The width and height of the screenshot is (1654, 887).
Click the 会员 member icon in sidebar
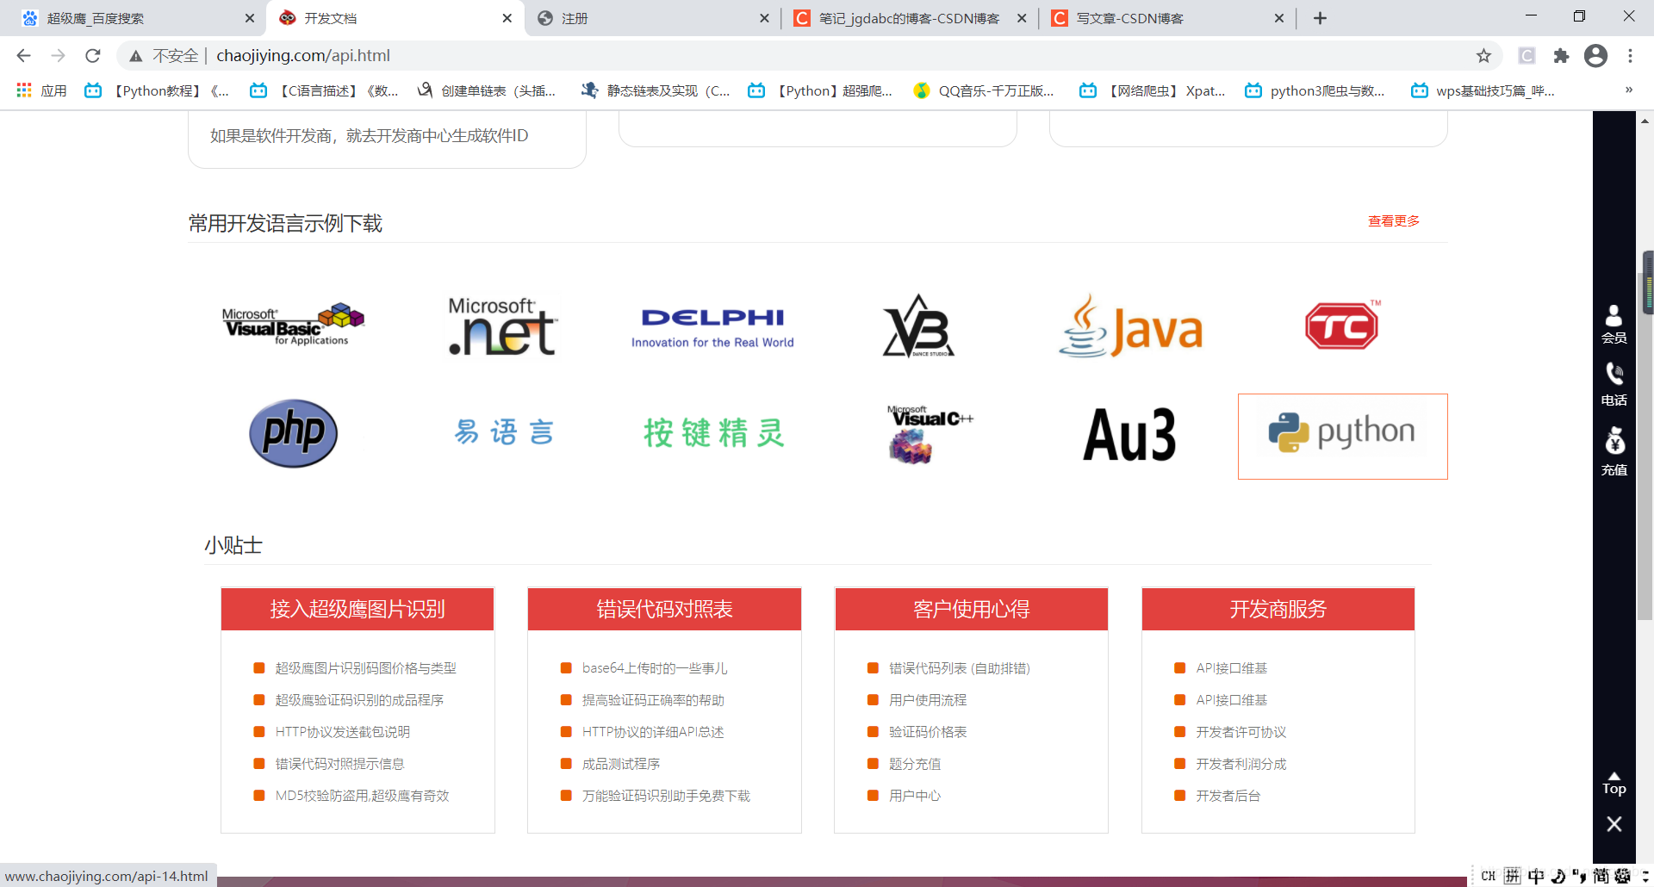(x=1614, y=323)
